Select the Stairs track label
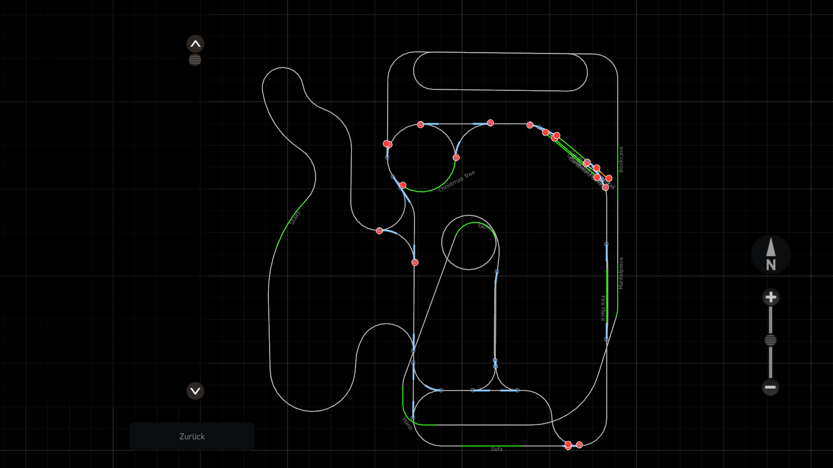 (x=295, y=218)
